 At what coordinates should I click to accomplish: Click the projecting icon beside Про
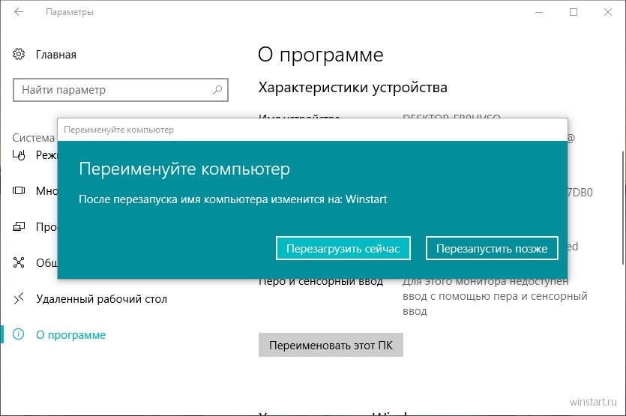pos(19,226)
